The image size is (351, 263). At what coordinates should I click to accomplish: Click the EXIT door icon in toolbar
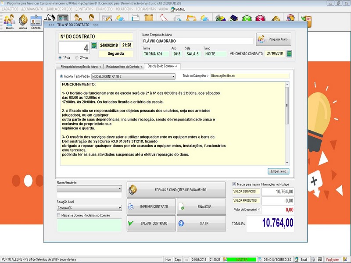coord(306,21)
